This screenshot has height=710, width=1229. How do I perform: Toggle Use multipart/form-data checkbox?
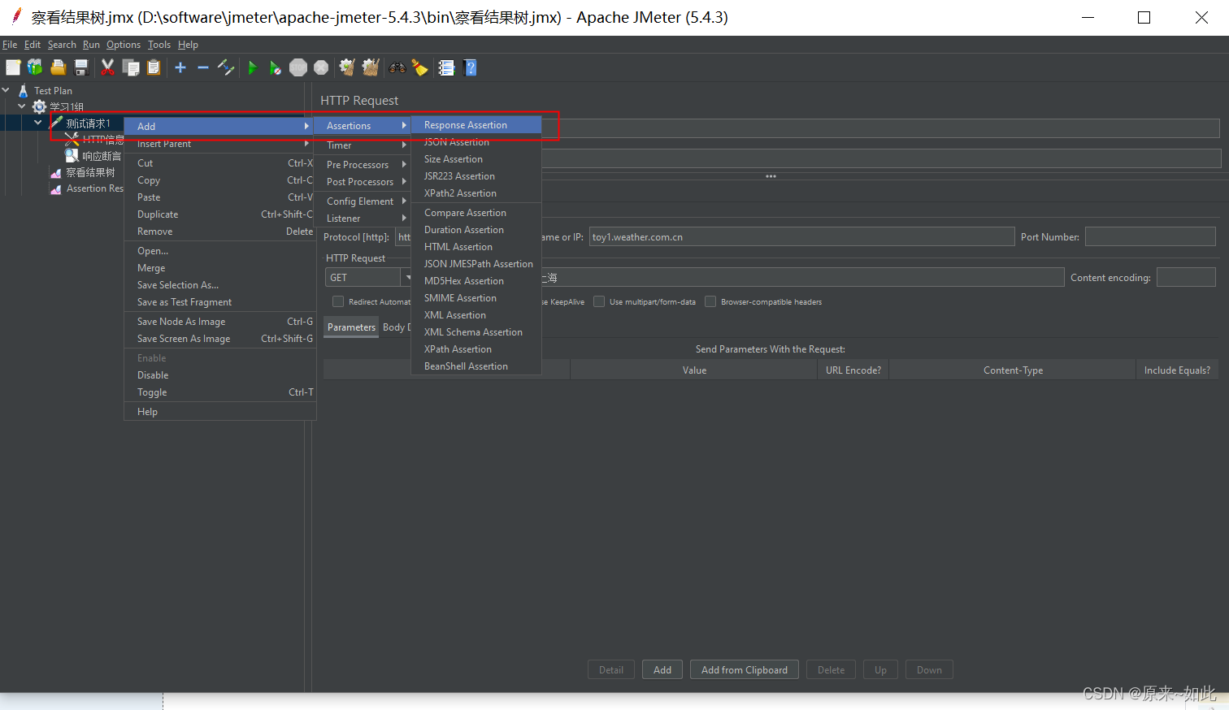[x=599, y=301]
